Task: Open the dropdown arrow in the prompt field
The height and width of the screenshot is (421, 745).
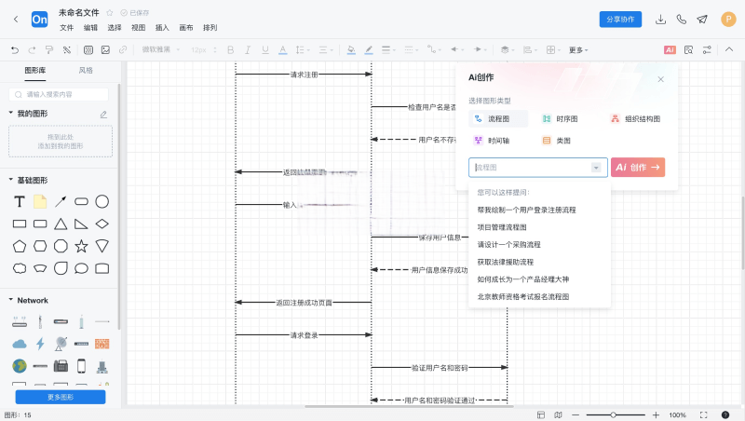Action: [x=596, y=168]
